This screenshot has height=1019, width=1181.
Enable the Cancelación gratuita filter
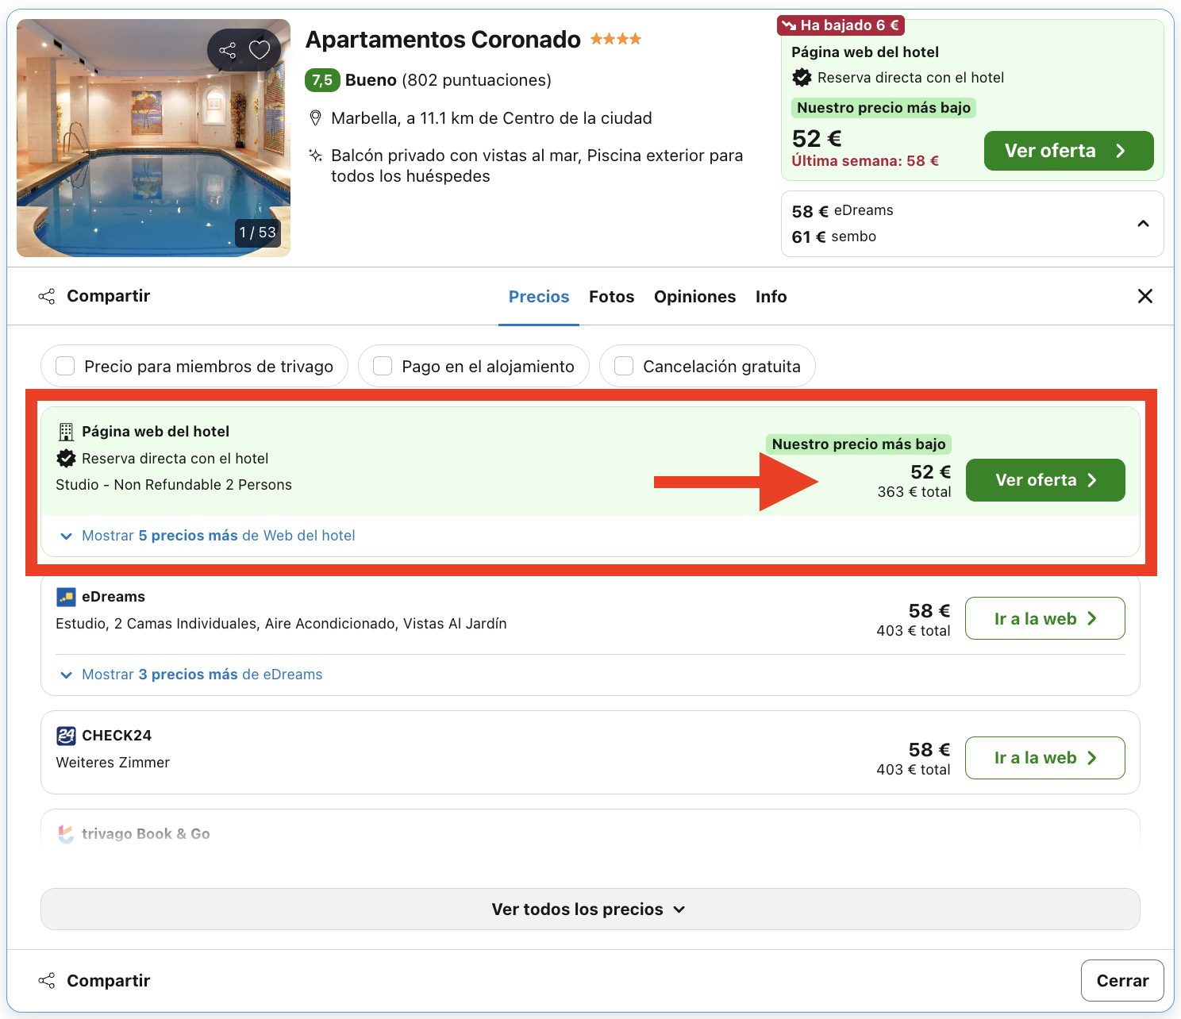623,366
